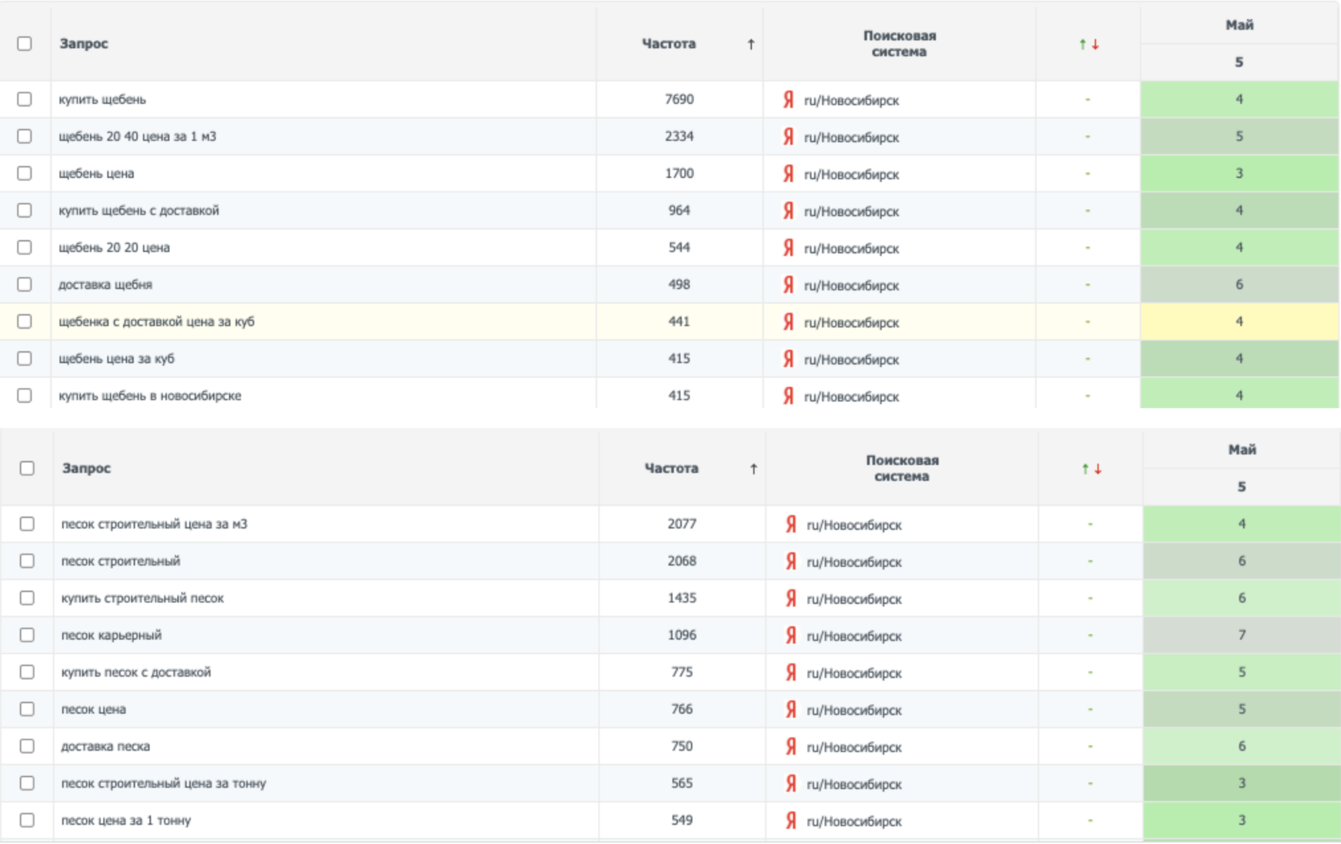Click the position change arrows icon in bottom table

click(x=1091, y=469)
